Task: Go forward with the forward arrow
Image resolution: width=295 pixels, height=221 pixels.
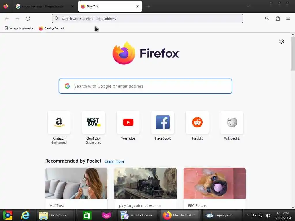Action: [17, 19]
